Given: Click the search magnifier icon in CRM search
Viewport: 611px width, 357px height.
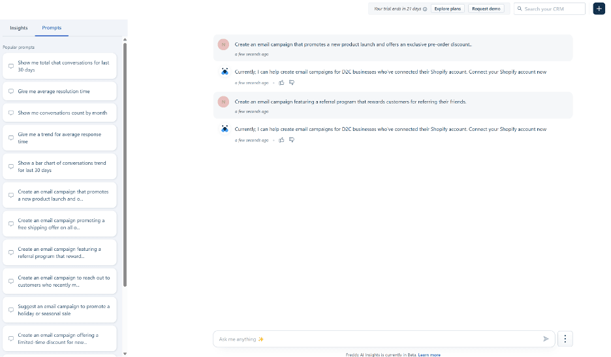Looking at the screenshot, I should 520,9.
